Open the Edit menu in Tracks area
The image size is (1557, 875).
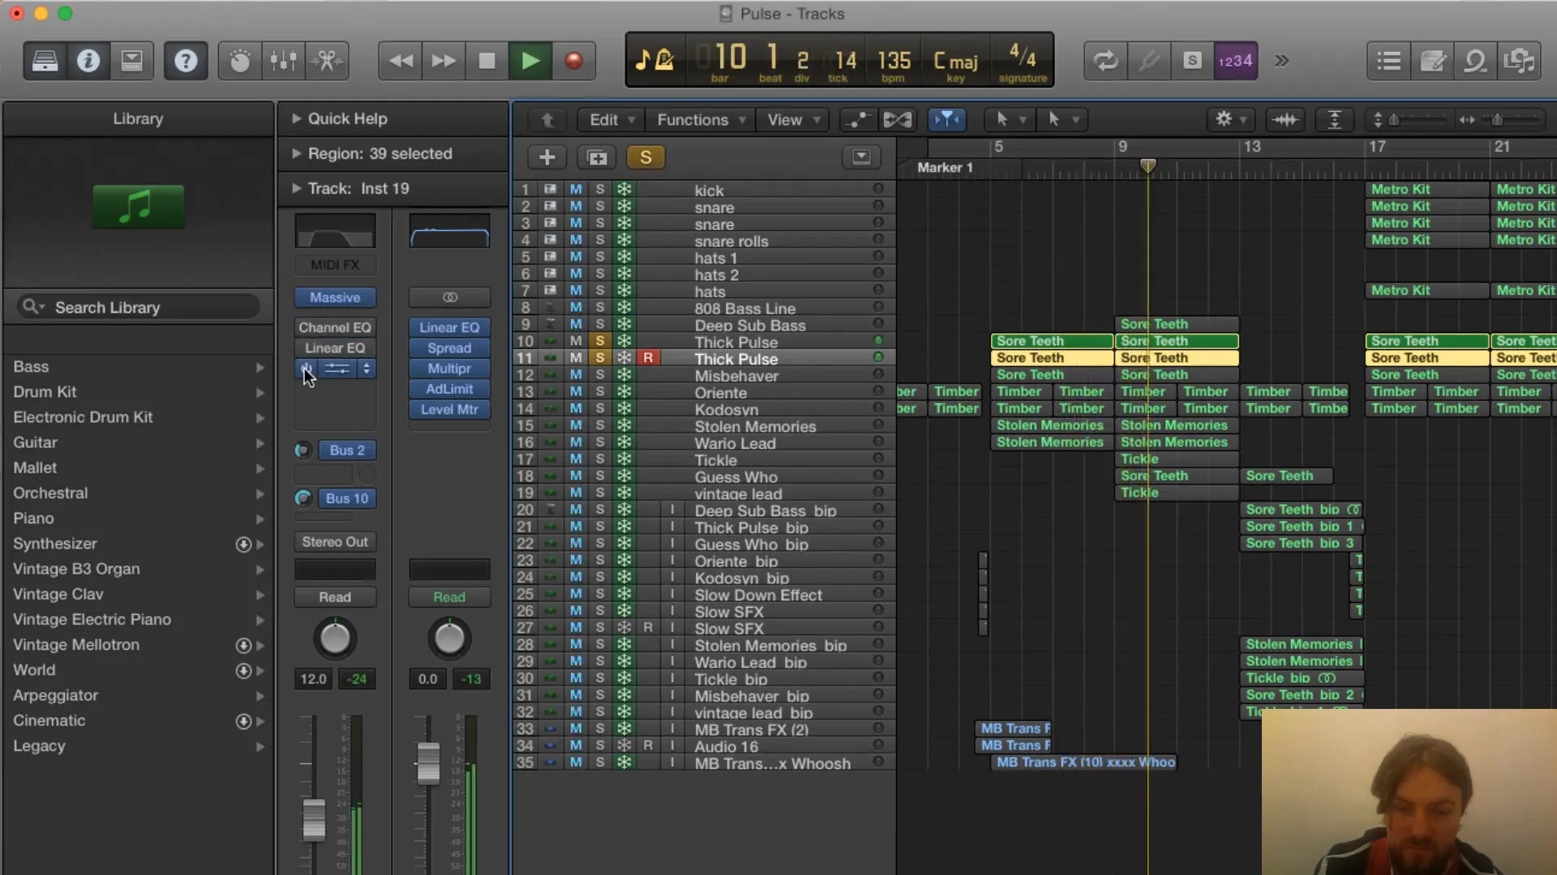(611, 120)
